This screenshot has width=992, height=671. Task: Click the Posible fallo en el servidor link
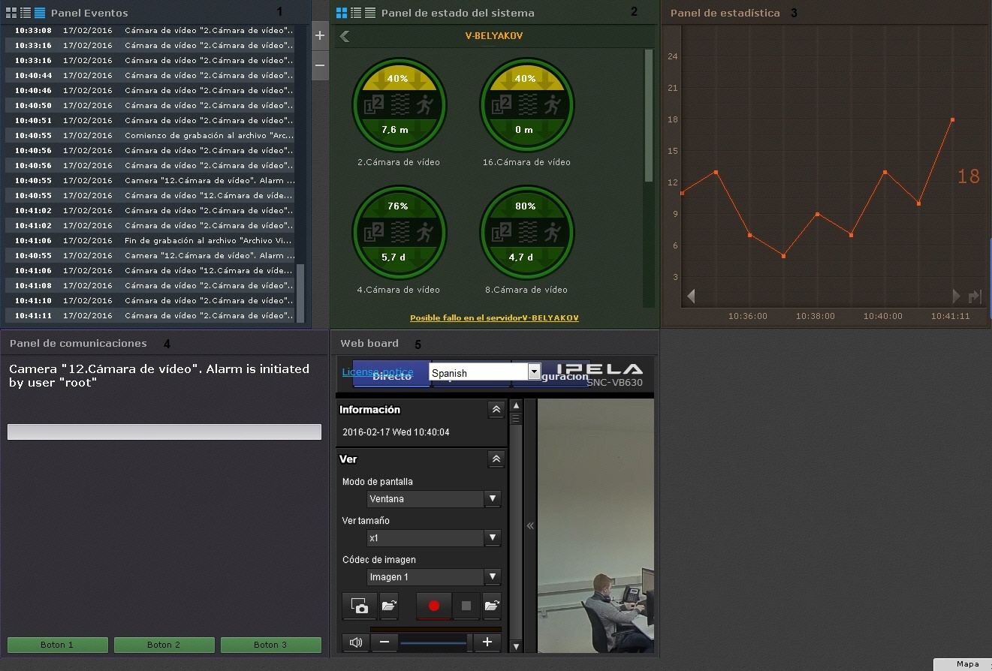coord(494,318)
